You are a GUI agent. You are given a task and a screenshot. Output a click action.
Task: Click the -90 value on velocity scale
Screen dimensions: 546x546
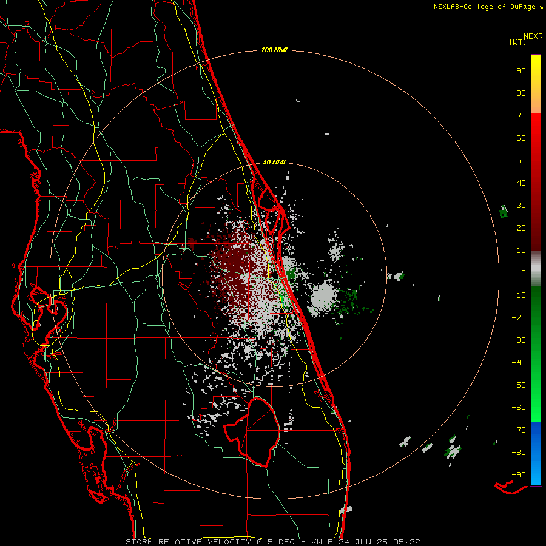[x=519, y=475]
